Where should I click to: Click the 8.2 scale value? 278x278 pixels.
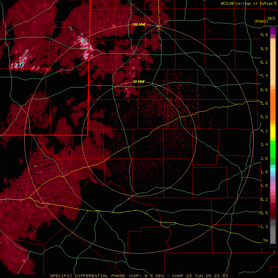coord(264,62)
